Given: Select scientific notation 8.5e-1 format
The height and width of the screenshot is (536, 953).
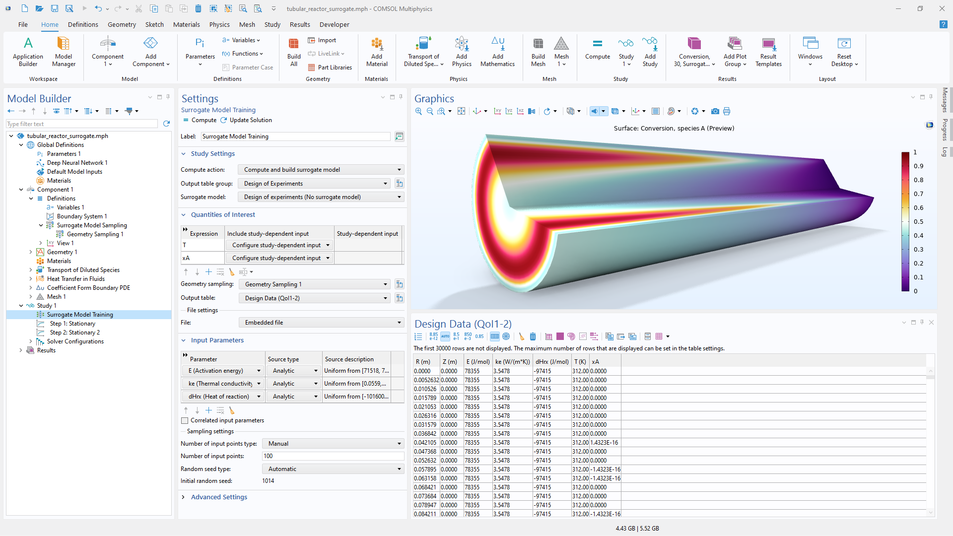Looking at the screenshot, I should [x=456, y=336].
